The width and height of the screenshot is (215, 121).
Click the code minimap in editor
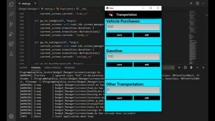click(193, 37)
